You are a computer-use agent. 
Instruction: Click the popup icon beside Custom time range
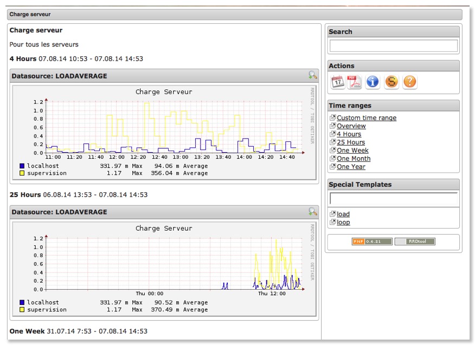pos(333,118)
